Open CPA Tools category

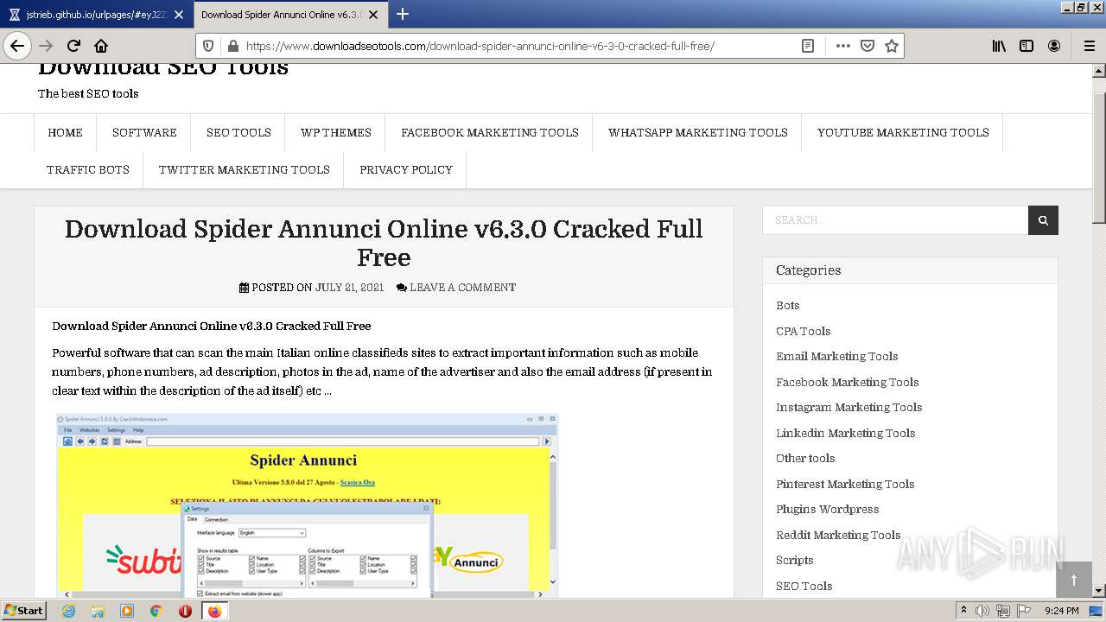[804, 331]
